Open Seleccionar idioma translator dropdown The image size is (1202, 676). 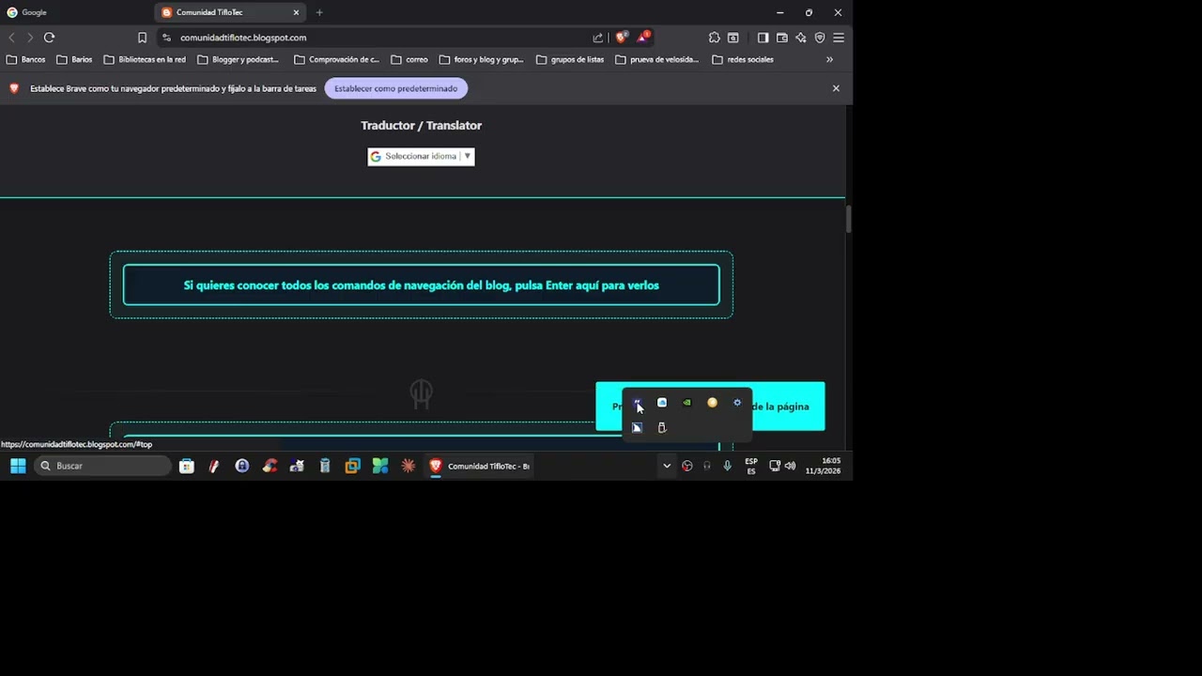pos(421,157)
